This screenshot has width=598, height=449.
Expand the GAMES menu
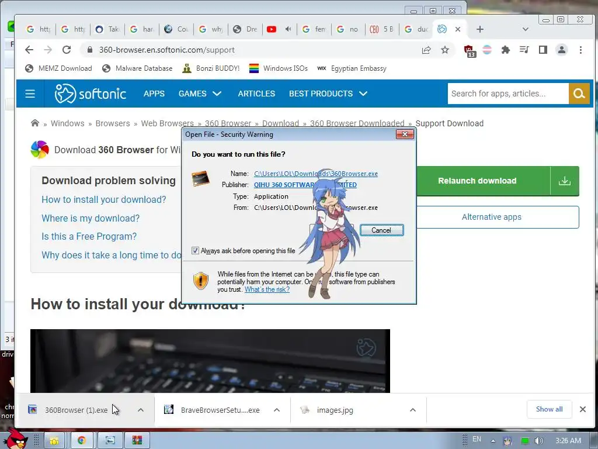point(200,94)
